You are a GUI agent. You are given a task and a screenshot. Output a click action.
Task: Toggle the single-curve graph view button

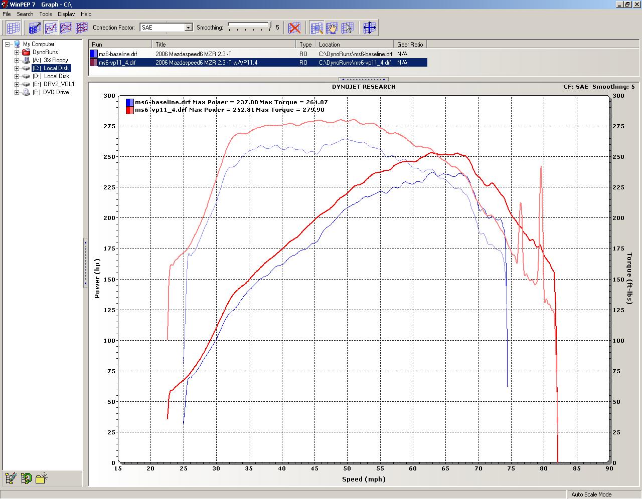point(51,28)
